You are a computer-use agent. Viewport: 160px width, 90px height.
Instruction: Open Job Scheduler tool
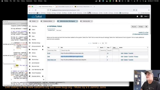click(35, 63)
